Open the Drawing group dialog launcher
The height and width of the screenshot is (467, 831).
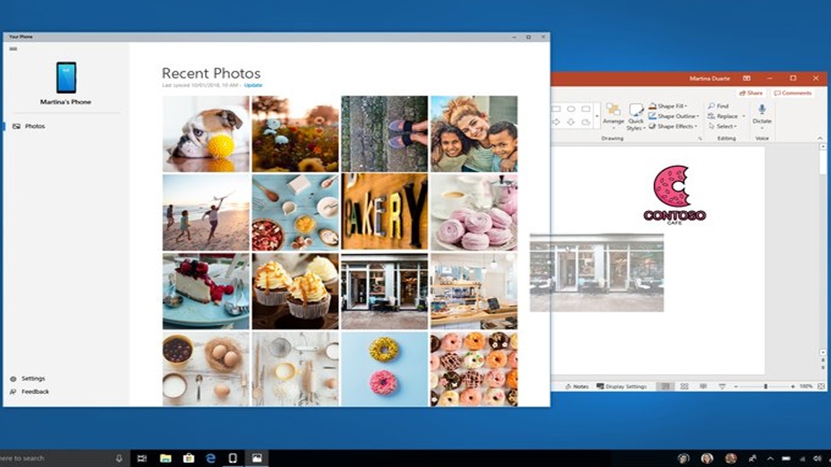coord(700,139)
